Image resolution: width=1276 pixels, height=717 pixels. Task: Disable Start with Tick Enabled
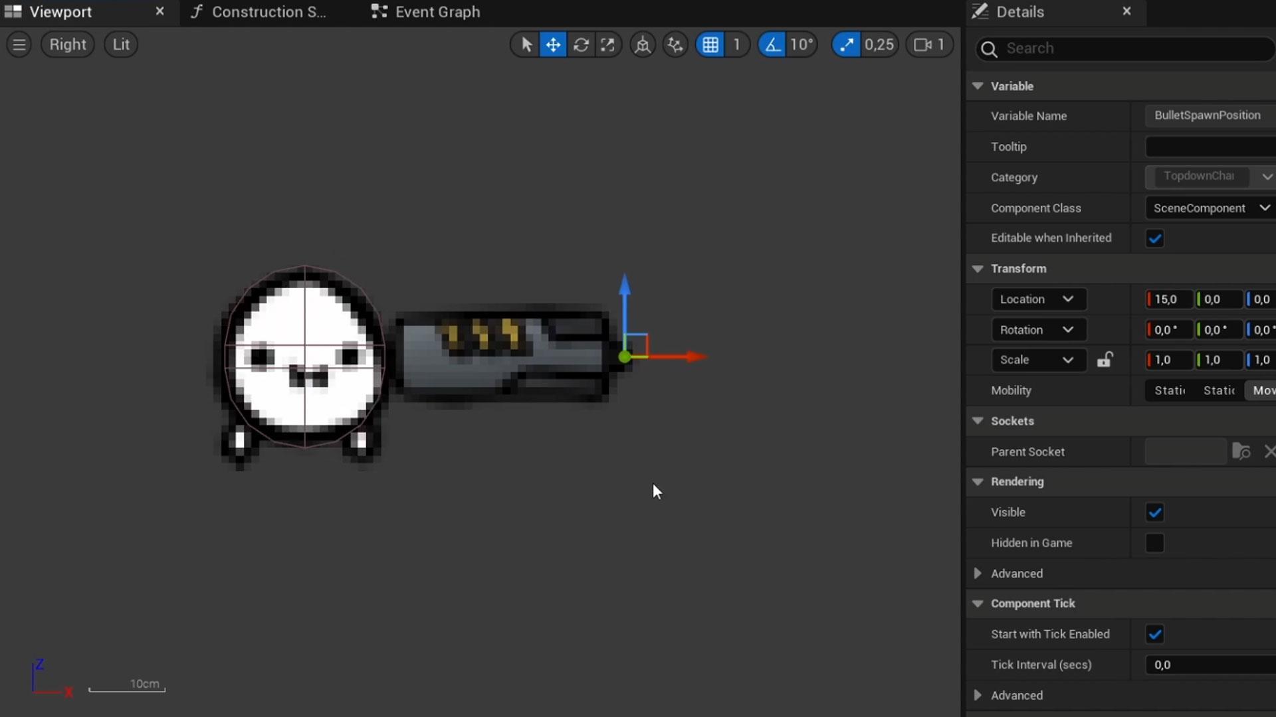[1154, 634]
